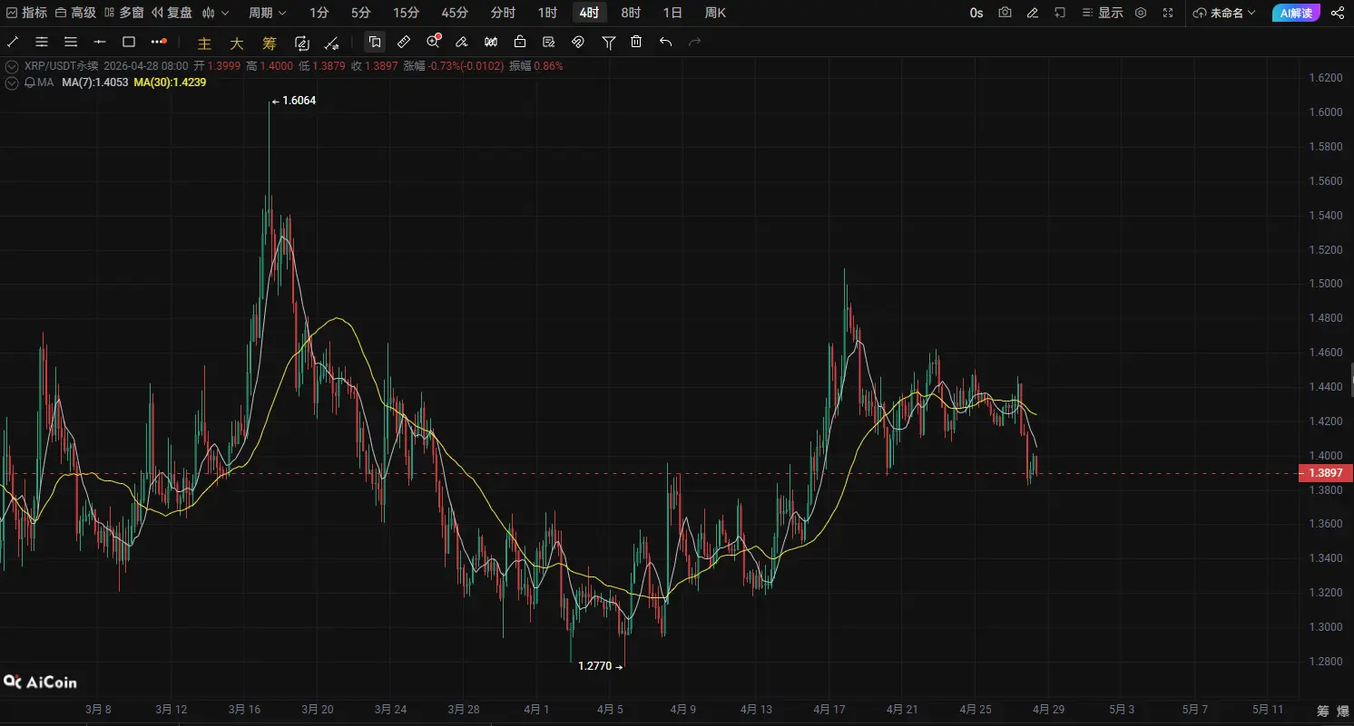Screen dimensions: 1354x726
Task: Toggle 筹 chip panel at bottom right
Action: tap(1322, 710)
